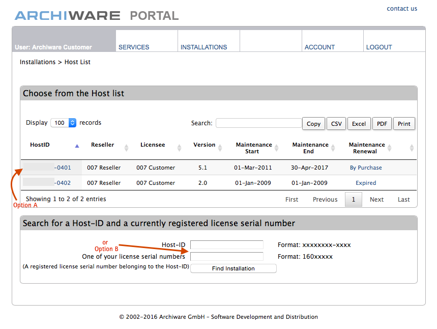Export the host list as CSV
The image size is (437, 329).
(x=336, y=124)
